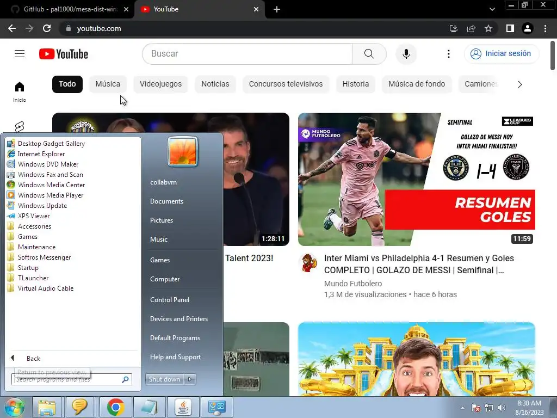The width and height of the screenshot is (557, 418).
Task: Close the YouTube tab
Action: 256,9
